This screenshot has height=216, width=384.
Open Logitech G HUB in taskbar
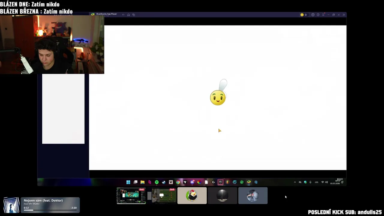[x=213, y=182]
